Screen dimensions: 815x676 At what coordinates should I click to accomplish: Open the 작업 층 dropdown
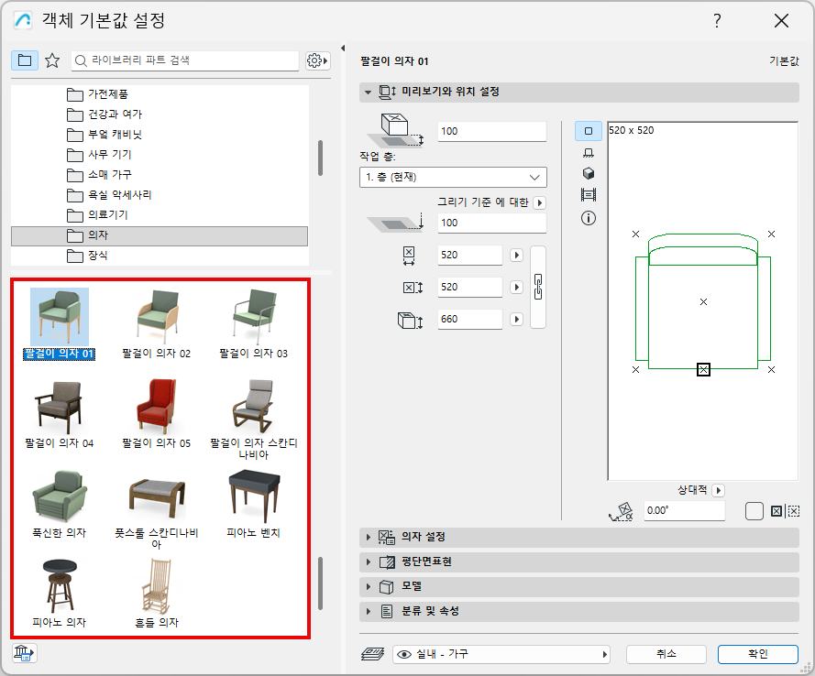[453, 177]
